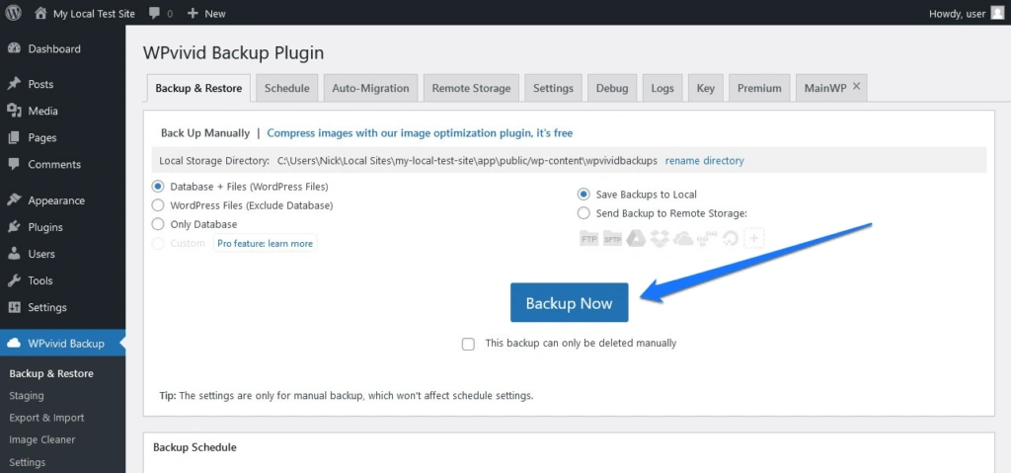Click the rename directory link
This screenshot has height=473, width=1011.
704,160
